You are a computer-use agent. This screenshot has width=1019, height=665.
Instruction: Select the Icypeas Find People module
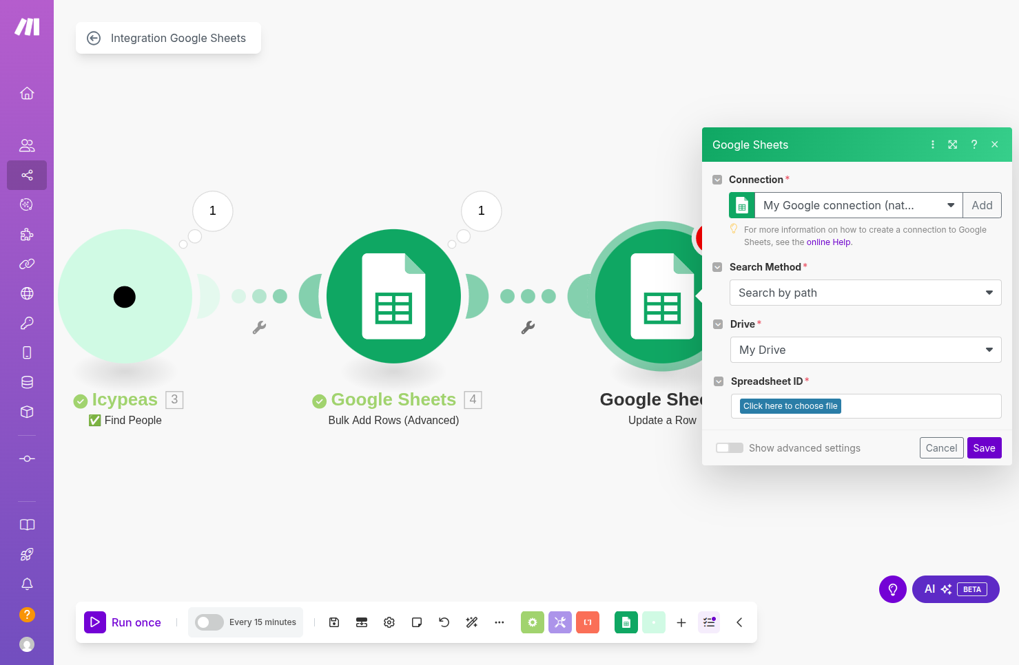[x=125, y=297]
